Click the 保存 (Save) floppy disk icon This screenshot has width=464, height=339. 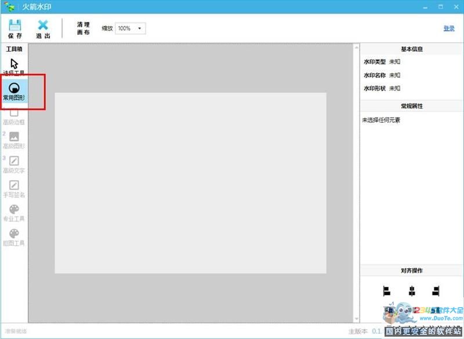[15, 25]
